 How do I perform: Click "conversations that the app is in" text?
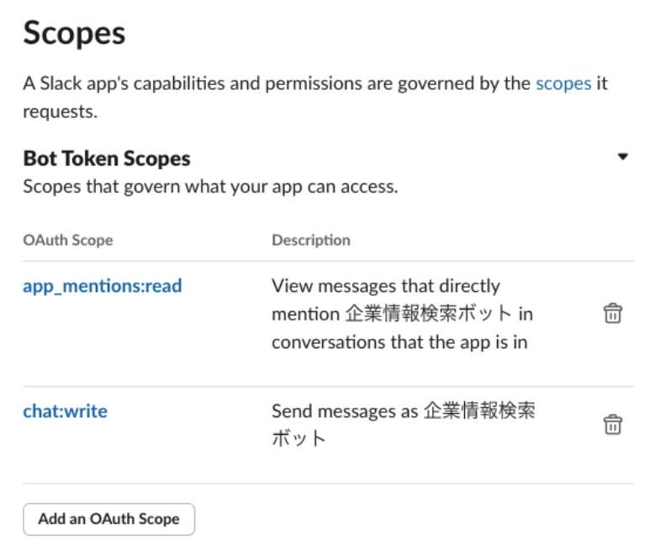pos(399,342)
